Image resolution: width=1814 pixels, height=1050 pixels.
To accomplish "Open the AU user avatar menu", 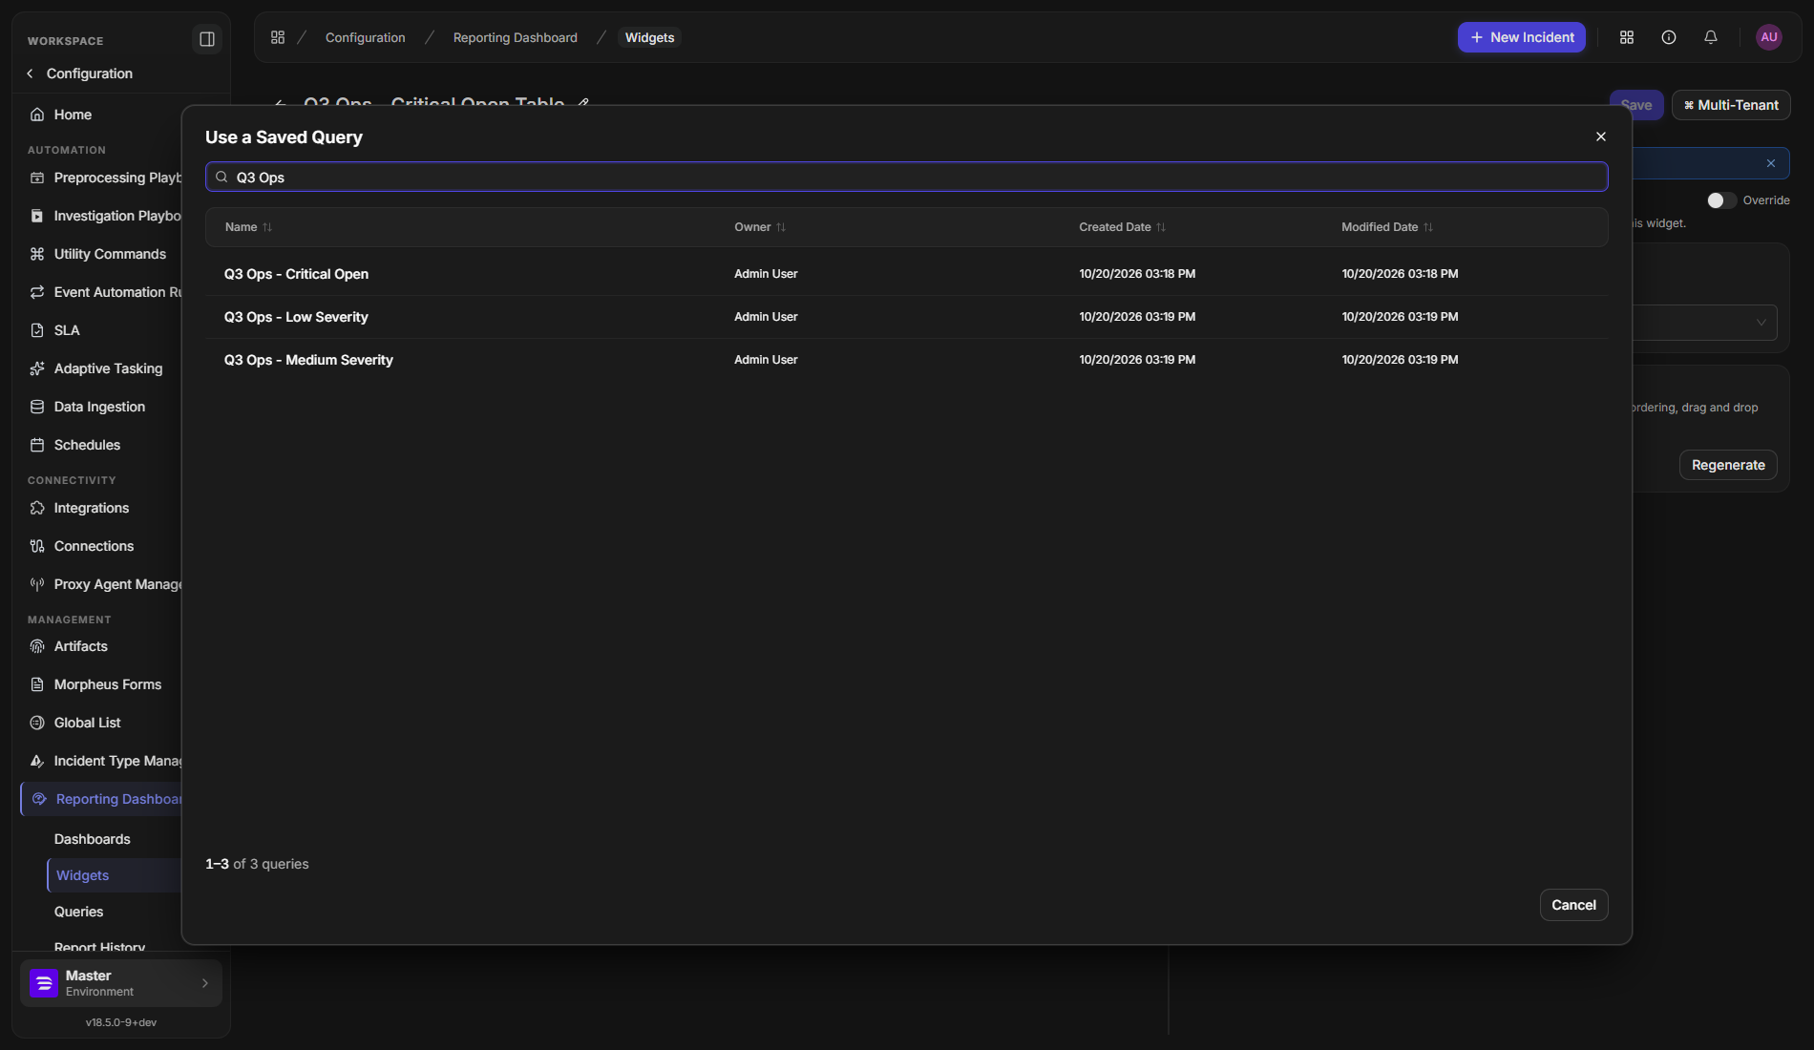I will 1769,37.
